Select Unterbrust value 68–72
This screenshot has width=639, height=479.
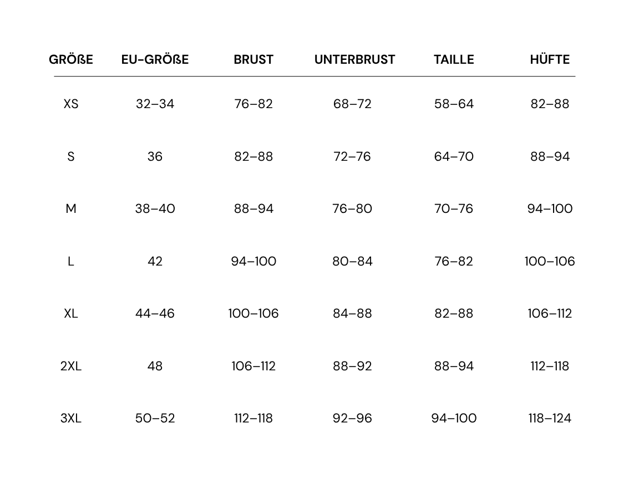click(352, 104)
